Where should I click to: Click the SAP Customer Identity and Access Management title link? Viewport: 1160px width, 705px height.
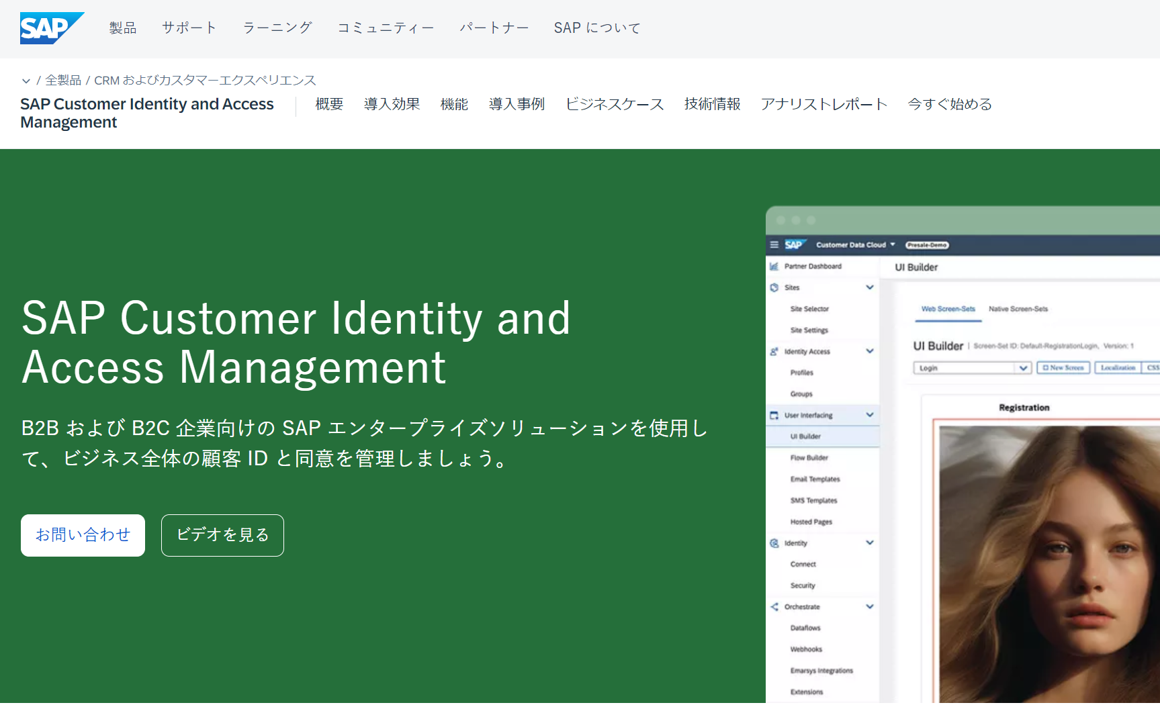click(x=147, y=113)
